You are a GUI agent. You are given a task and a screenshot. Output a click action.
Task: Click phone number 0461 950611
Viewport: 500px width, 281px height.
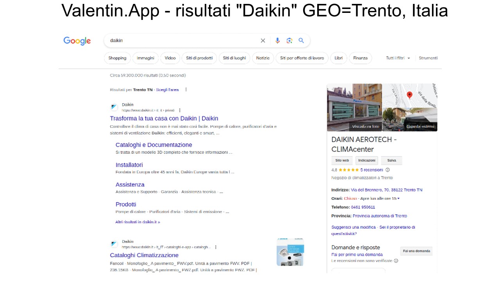[x=363, y=207]
